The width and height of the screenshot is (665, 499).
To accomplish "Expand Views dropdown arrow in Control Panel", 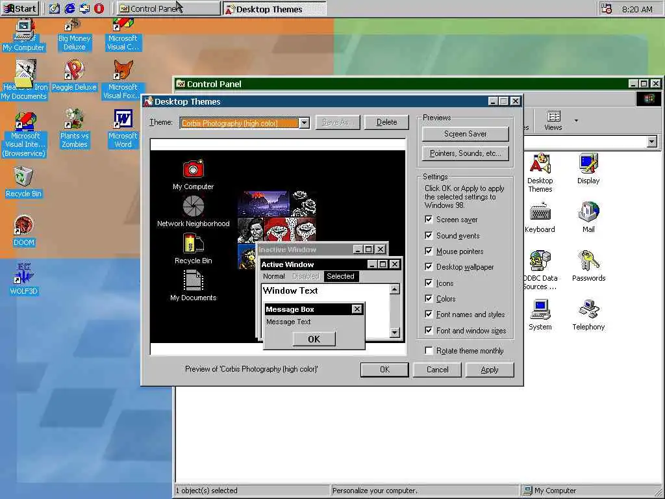I will [576, 120].
